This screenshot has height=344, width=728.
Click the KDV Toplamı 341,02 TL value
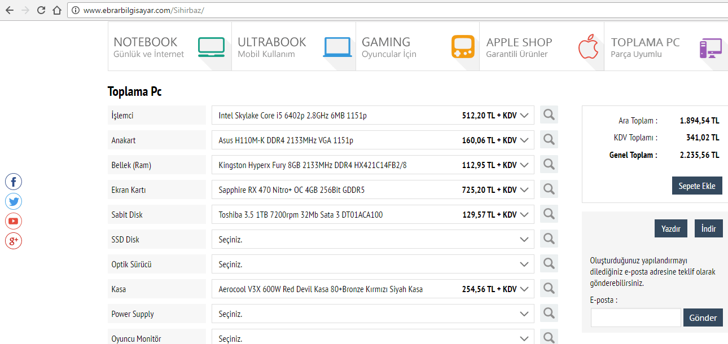click(703, 138)
